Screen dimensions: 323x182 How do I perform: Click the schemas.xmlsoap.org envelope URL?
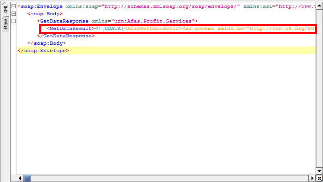170,6
